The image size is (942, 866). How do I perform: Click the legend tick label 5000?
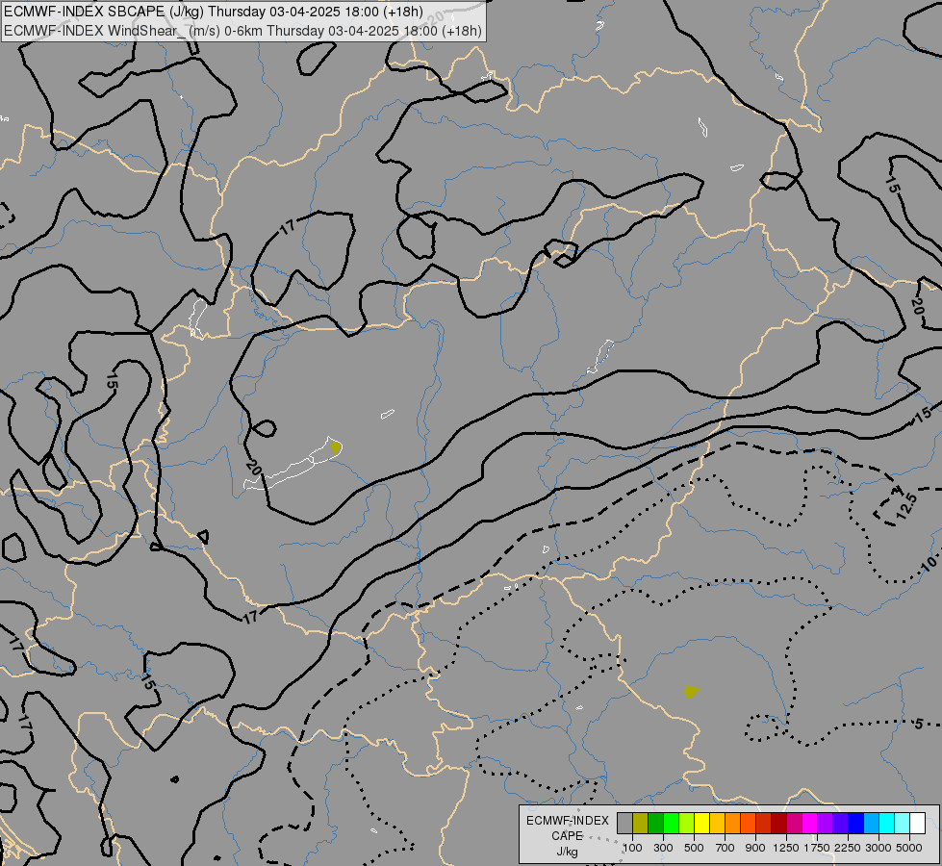point(909,848)
